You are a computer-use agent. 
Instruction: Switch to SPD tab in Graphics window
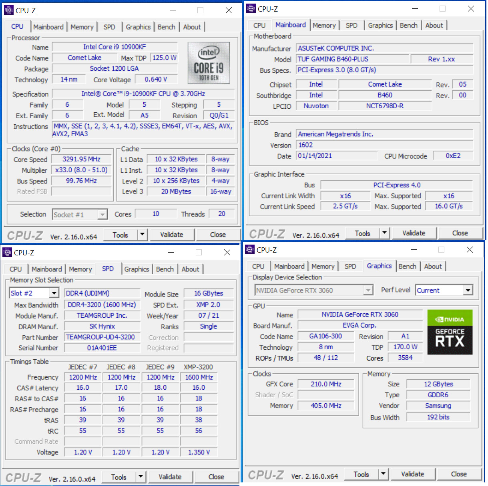350,266
